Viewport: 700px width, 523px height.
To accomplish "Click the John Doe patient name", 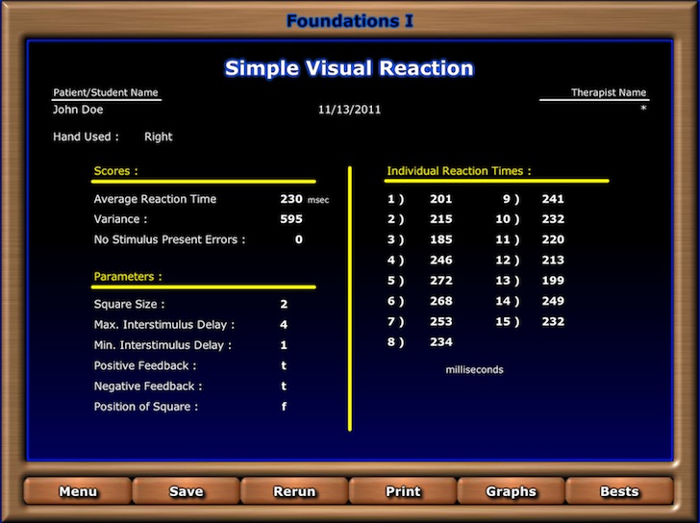I will click(x=78, y=110).
